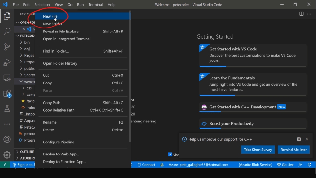Select Configure Pipeline entry
The image size is (316, 178).
(x=83, y=142)
